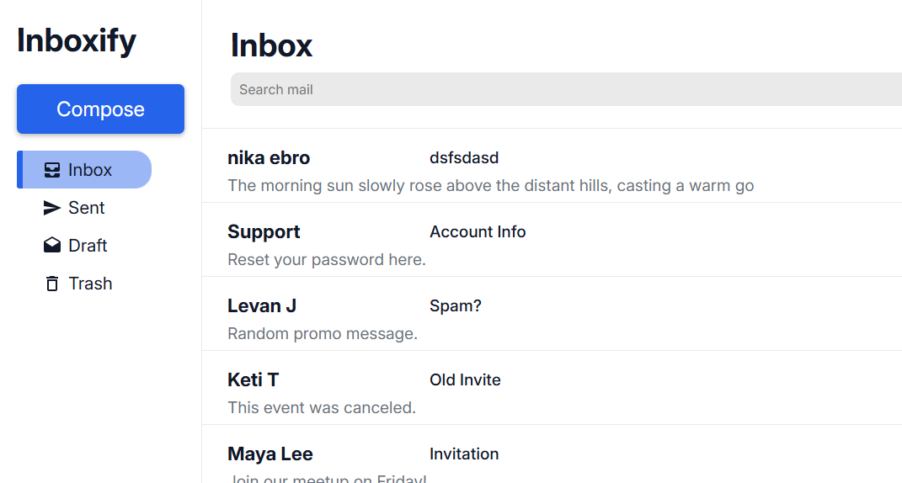Click "This event was canceled" preview

[322, 408]
